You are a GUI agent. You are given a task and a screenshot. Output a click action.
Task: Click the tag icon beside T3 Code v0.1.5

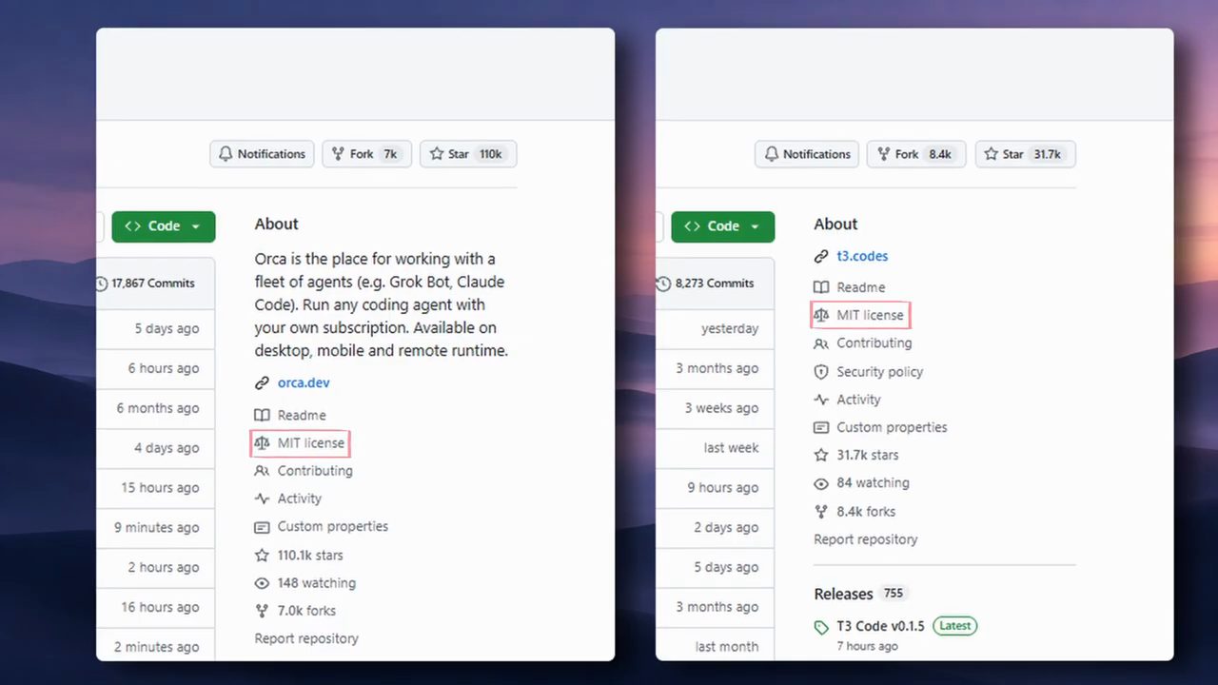pyautogui.click(x=821, y=628)
